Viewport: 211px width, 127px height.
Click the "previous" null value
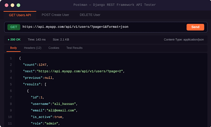(x=48, y=78)
